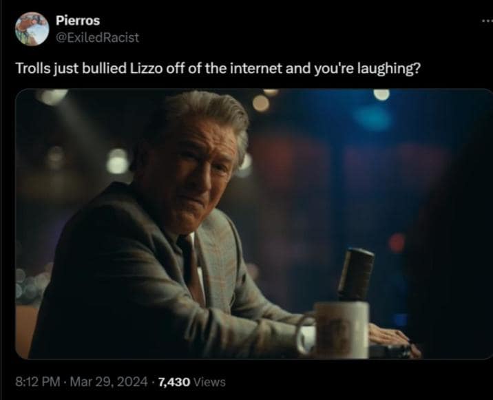This screenshot has width=493, height=400.
Task: Open the three-dot more options menu
Action: [487, 21]
